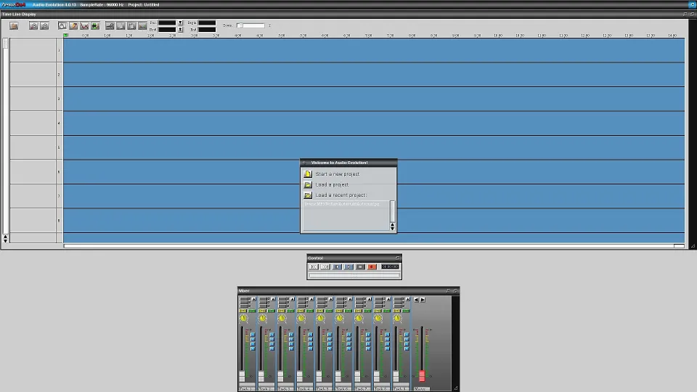Toggle the top blue button on Track 5
Image resolution: width=697 pixels, height=392 pixels.
pos(329,332)
